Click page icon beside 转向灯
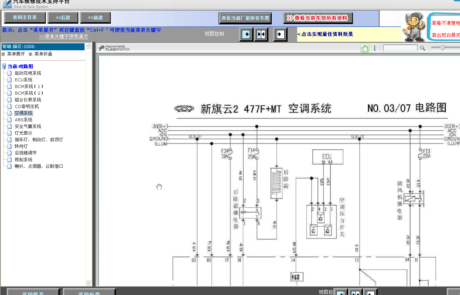Viewport: 460px width, 295px height. (10, 146)
